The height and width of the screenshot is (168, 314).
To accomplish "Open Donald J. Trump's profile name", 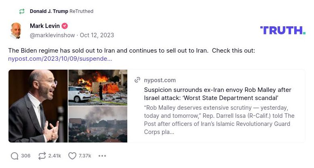I will click(49, 11).
